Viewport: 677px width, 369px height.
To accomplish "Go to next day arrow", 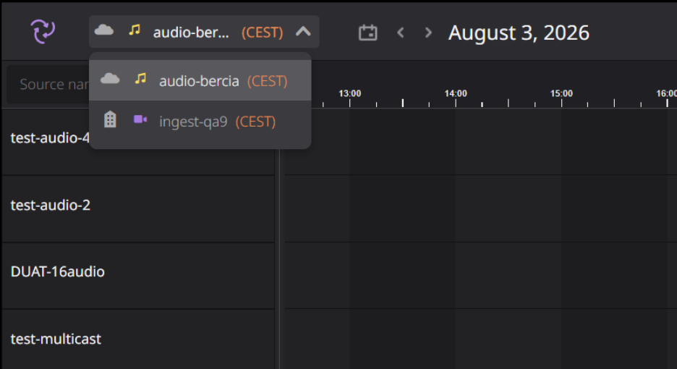I will click(x=428, y=33).
